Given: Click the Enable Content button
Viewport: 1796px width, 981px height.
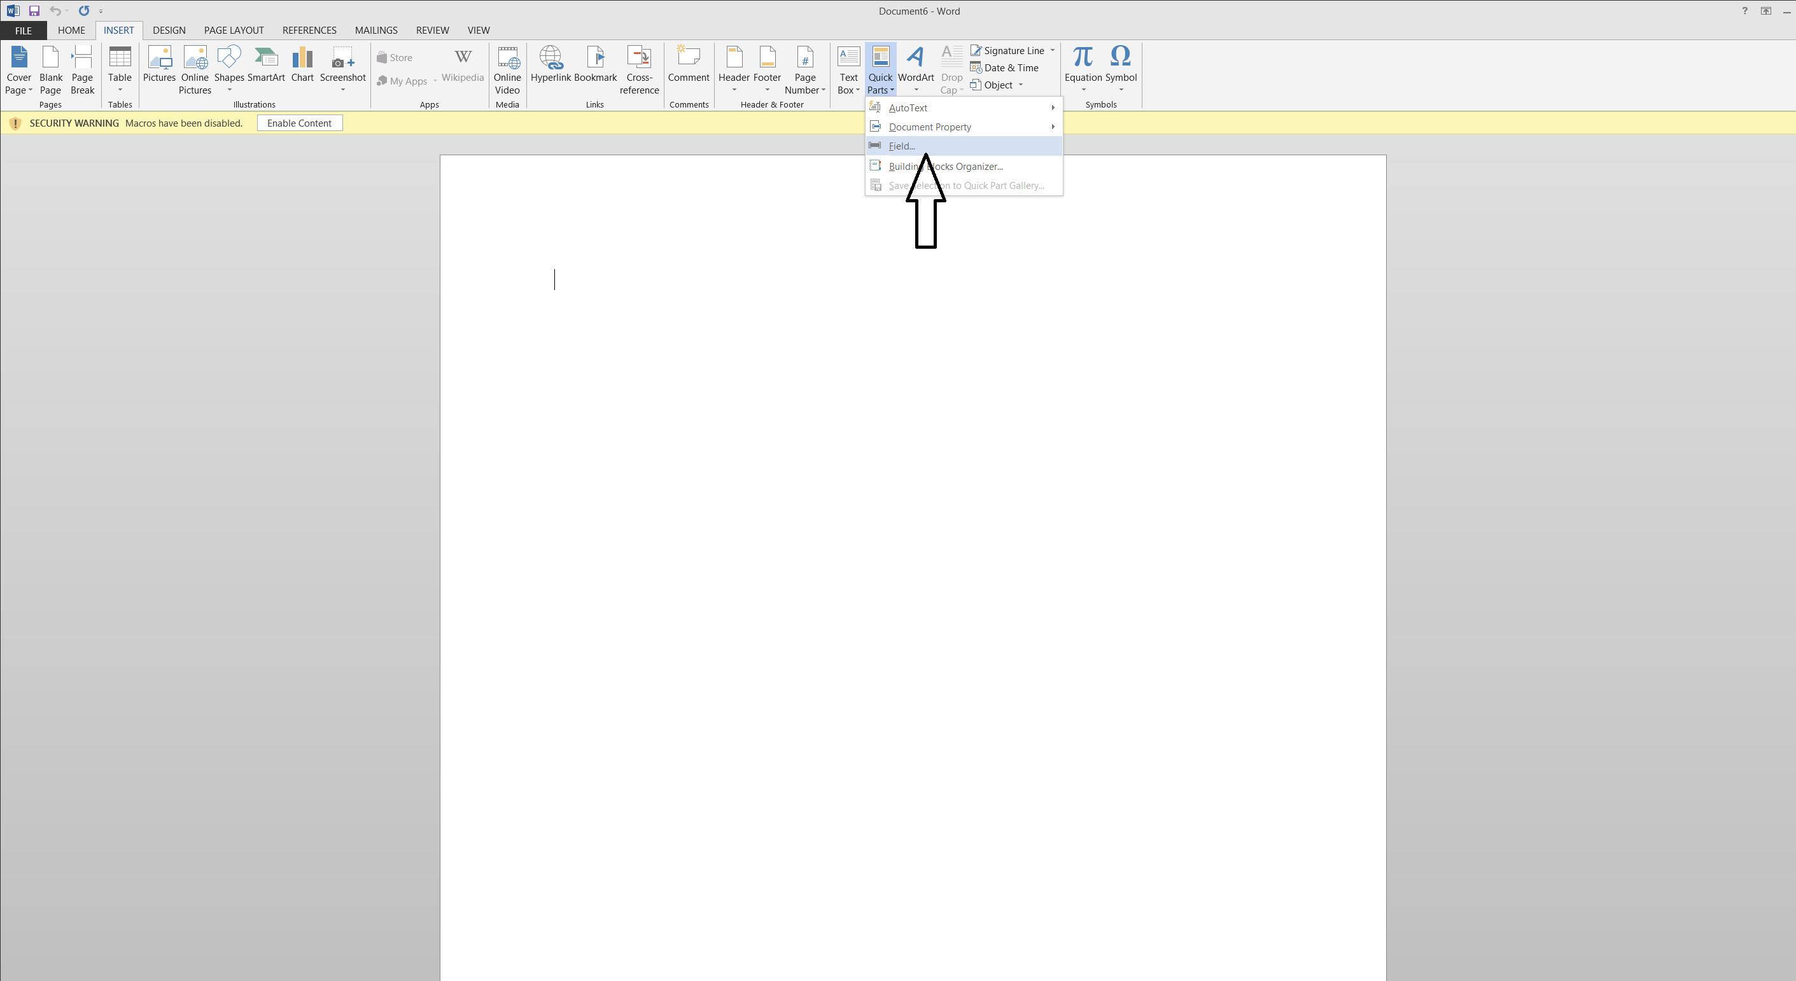Looking at the screenshot, I should click(x=299, y=123).
